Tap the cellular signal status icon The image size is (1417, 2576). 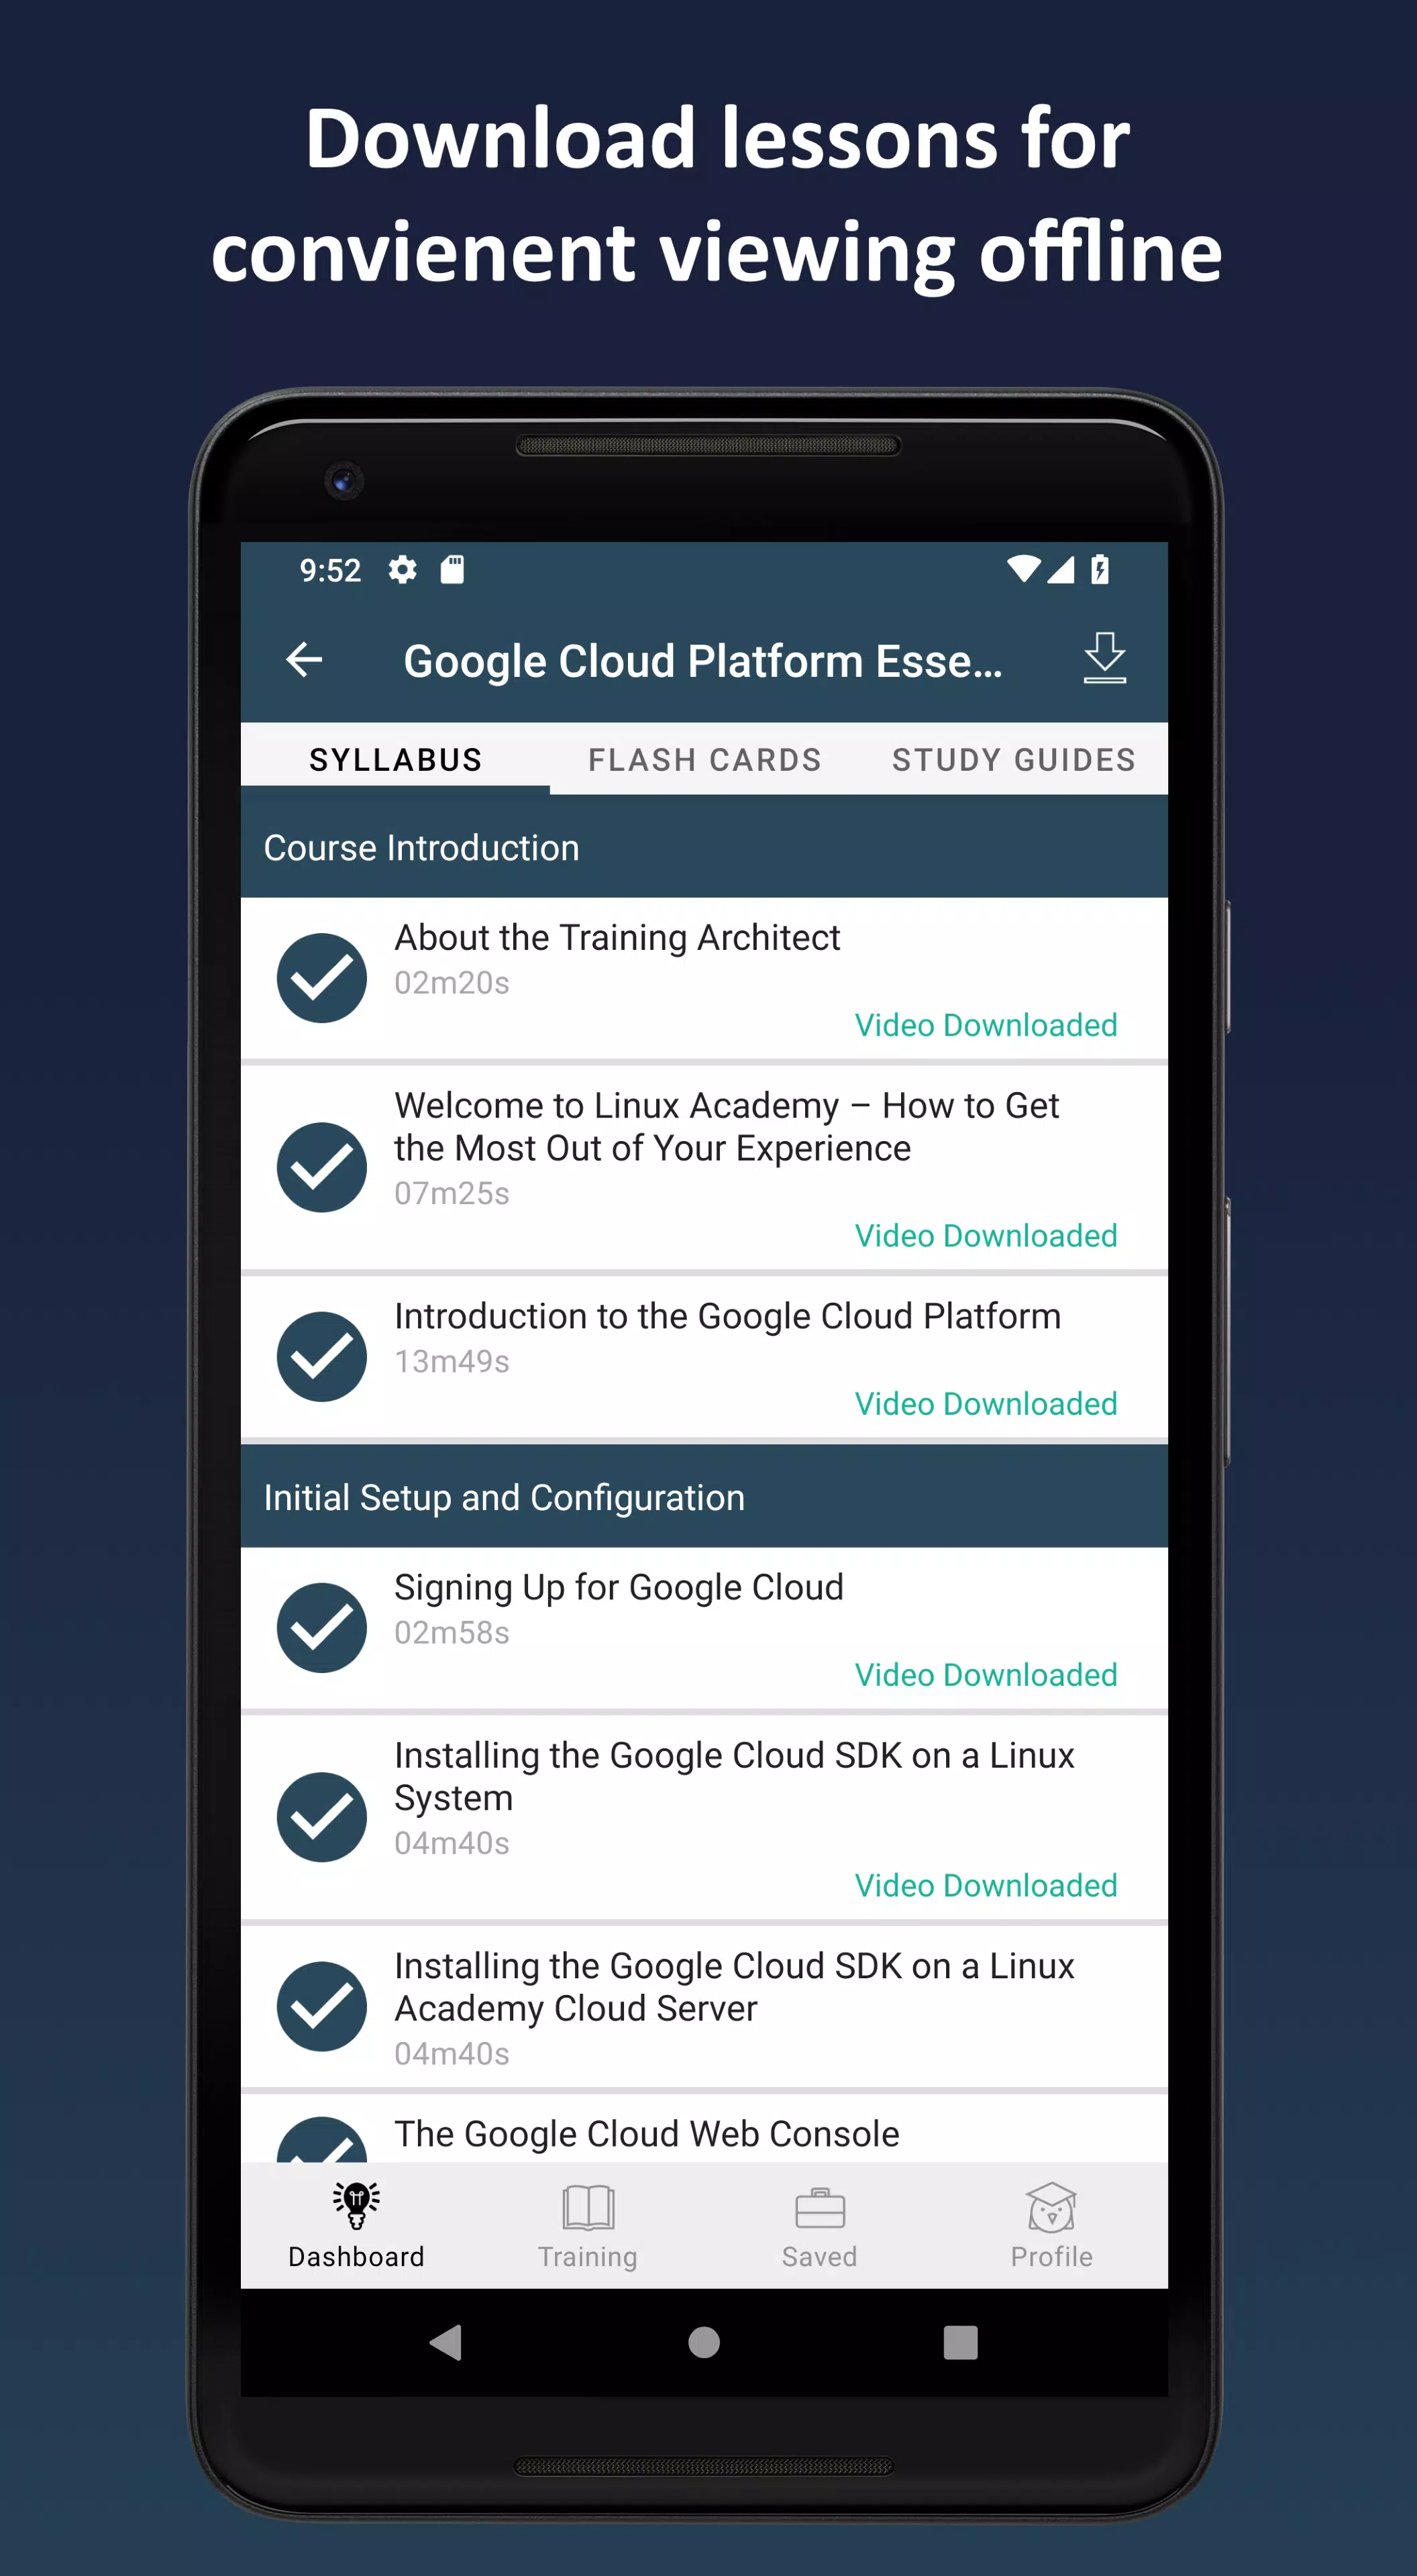(1060, 569)
